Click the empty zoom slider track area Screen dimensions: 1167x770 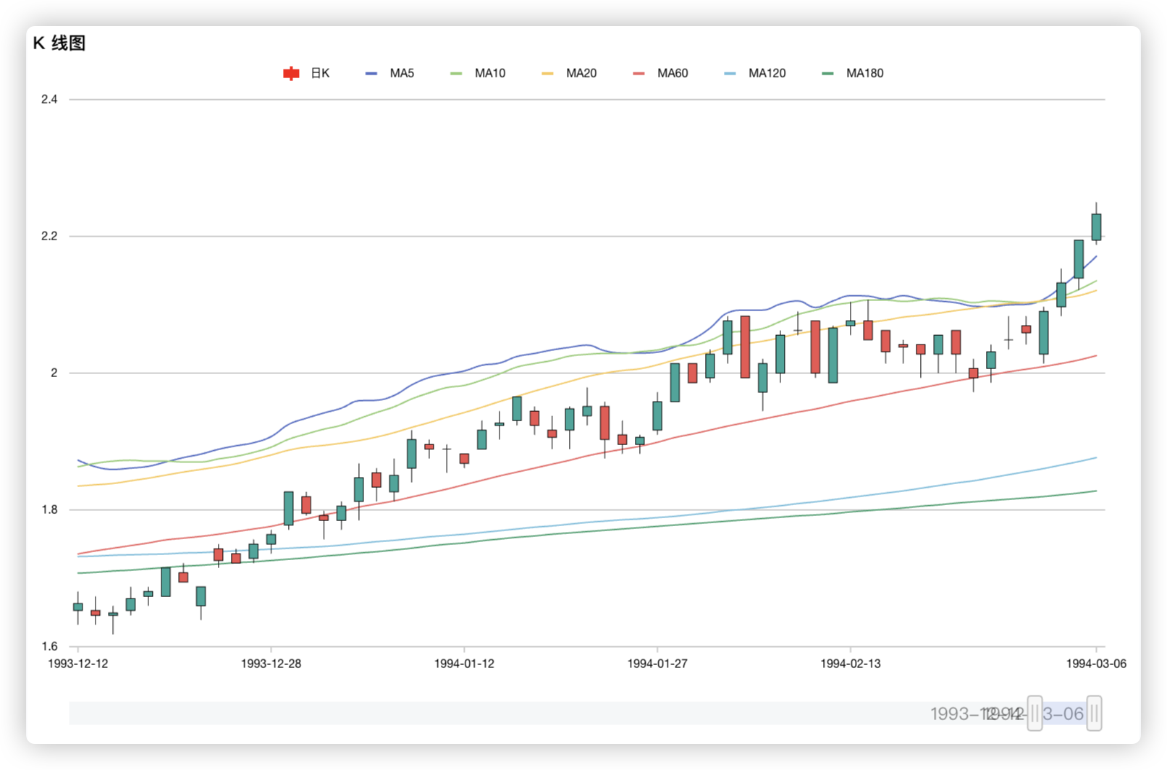507,714
